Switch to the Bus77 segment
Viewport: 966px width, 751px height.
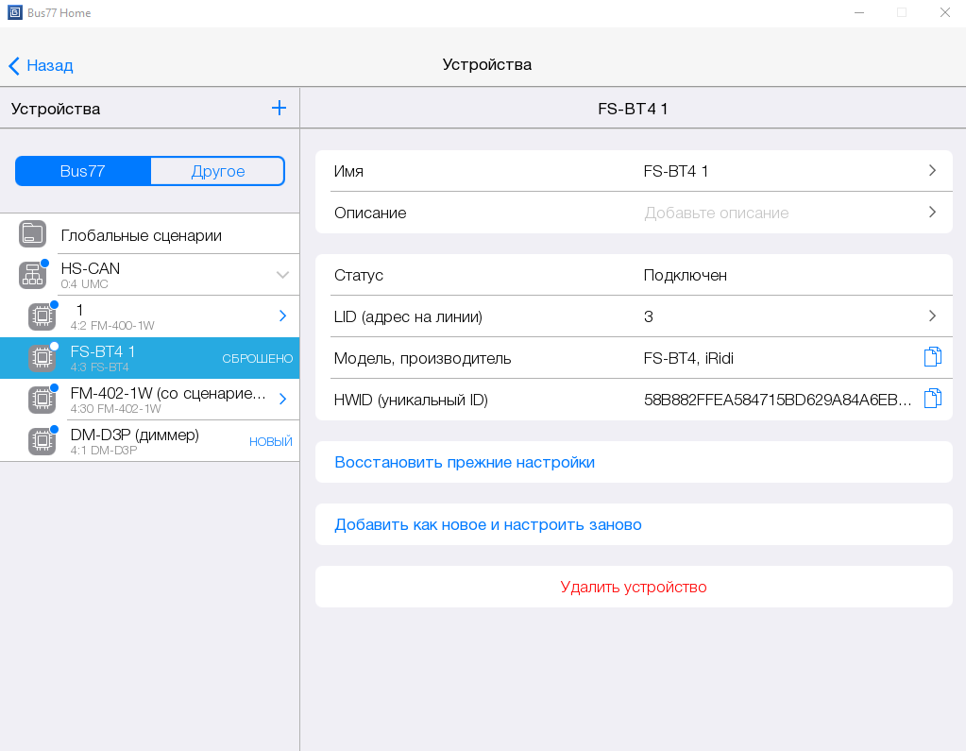(x=83, y=171)
